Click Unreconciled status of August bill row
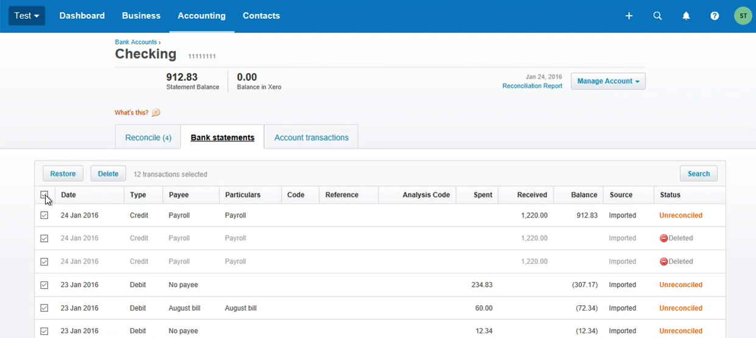 pyautogui.click(x=681, y=308)
